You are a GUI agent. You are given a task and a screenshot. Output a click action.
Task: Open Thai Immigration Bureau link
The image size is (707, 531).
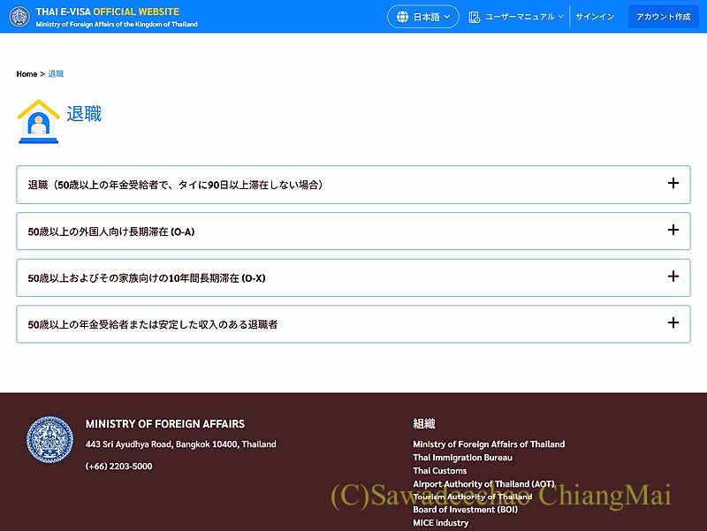(462, 458)
